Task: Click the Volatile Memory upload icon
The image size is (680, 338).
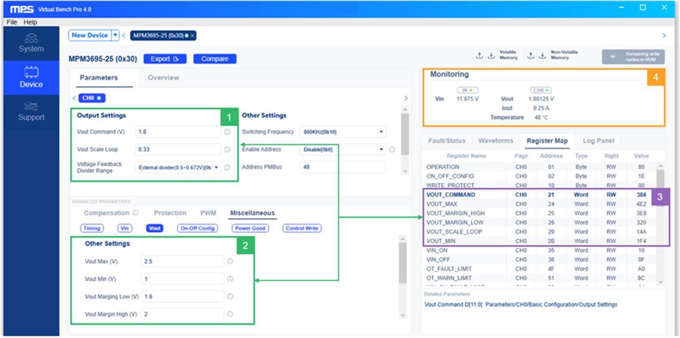Action: (479, 56)
